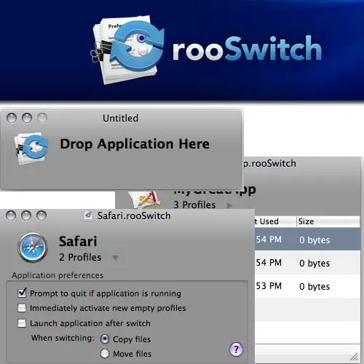Image resolution: width=364 pixels, height=364 pixels.
Task: Click the 'Safari' application name
Action: [x=78, y=241]
